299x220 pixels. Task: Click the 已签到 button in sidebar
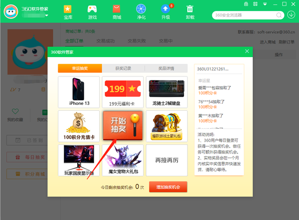coord(27,140)
